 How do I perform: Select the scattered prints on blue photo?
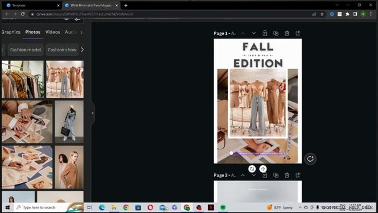[27, 167]
